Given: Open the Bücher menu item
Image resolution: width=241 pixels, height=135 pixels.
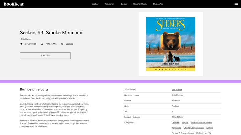Looking at the screenshot, I should [95, 4].
